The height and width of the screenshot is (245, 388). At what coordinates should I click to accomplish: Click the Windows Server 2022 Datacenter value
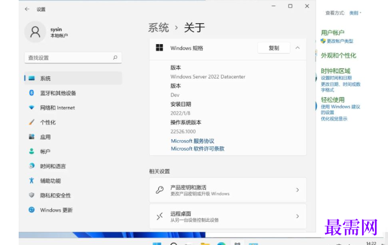coord(208,77)
